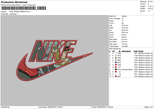
Task: Select the Zoom value 1:1
Action: pyautogui.click(x=149, y=11)
